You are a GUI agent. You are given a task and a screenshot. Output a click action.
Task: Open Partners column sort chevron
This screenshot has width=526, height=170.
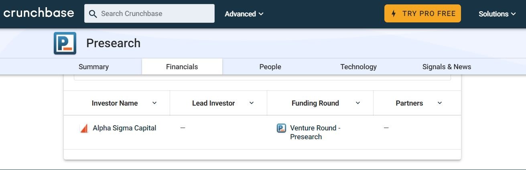(440, 103)
